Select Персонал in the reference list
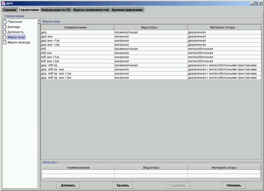Screen dimensions: 264x191 point(15,22)
